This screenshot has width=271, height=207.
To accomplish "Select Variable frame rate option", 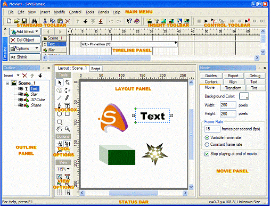I will pyautogui.click(x=207, y=138).
